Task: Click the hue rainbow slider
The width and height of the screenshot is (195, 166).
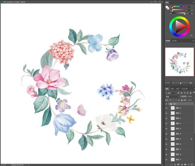Action: coord(178,7)
